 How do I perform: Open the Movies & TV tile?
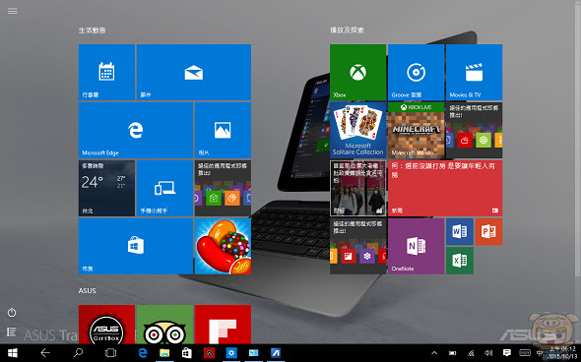(474, 72)
